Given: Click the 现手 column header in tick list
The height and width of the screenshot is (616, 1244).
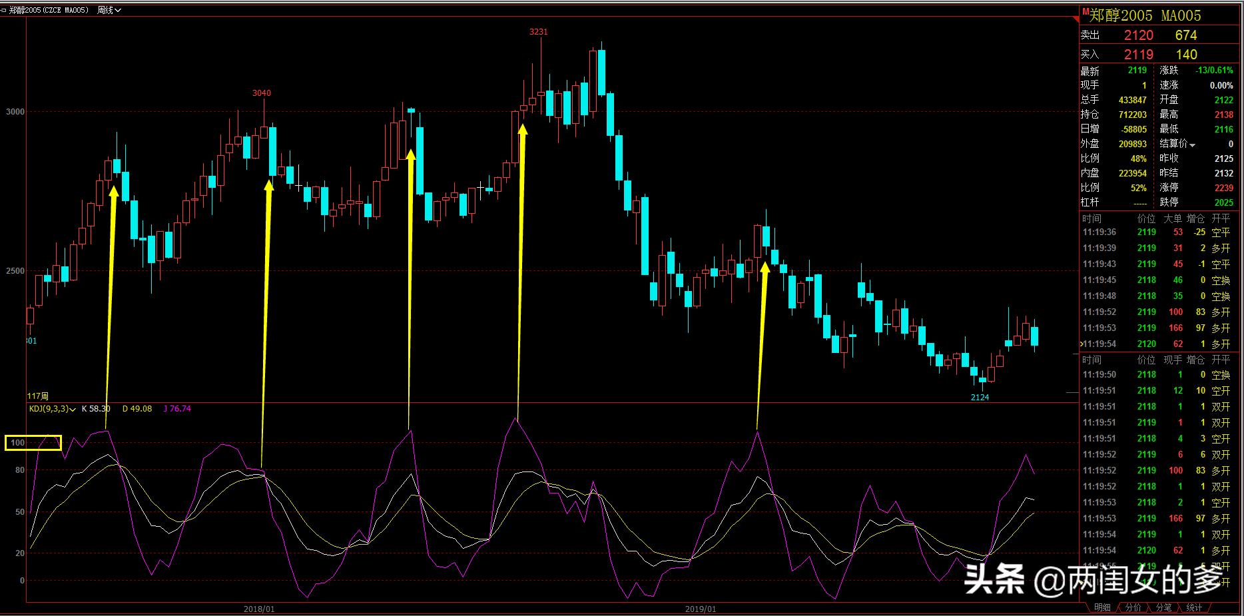Looking at the screenshot, I should pos(1173,360).
